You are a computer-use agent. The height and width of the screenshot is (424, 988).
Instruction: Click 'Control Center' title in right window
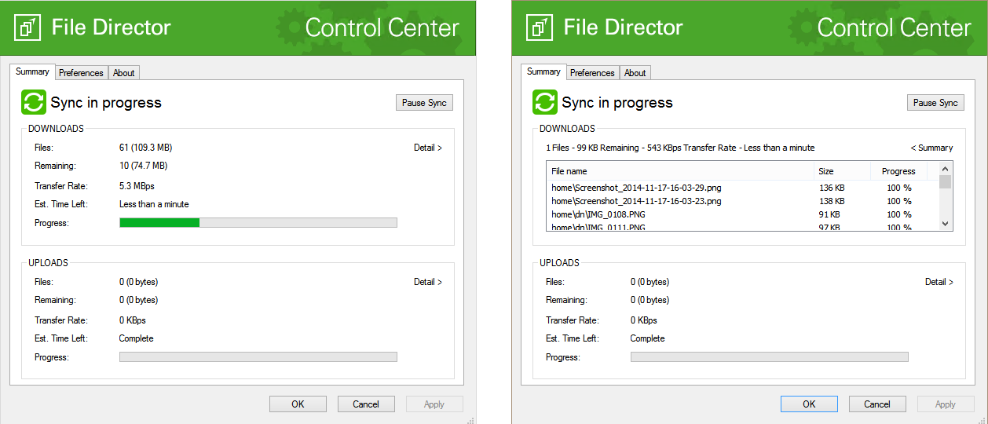(x=894, y=28)
